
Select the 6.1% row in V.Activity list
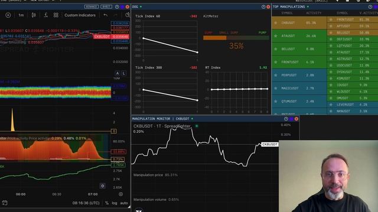click(353, 92)
